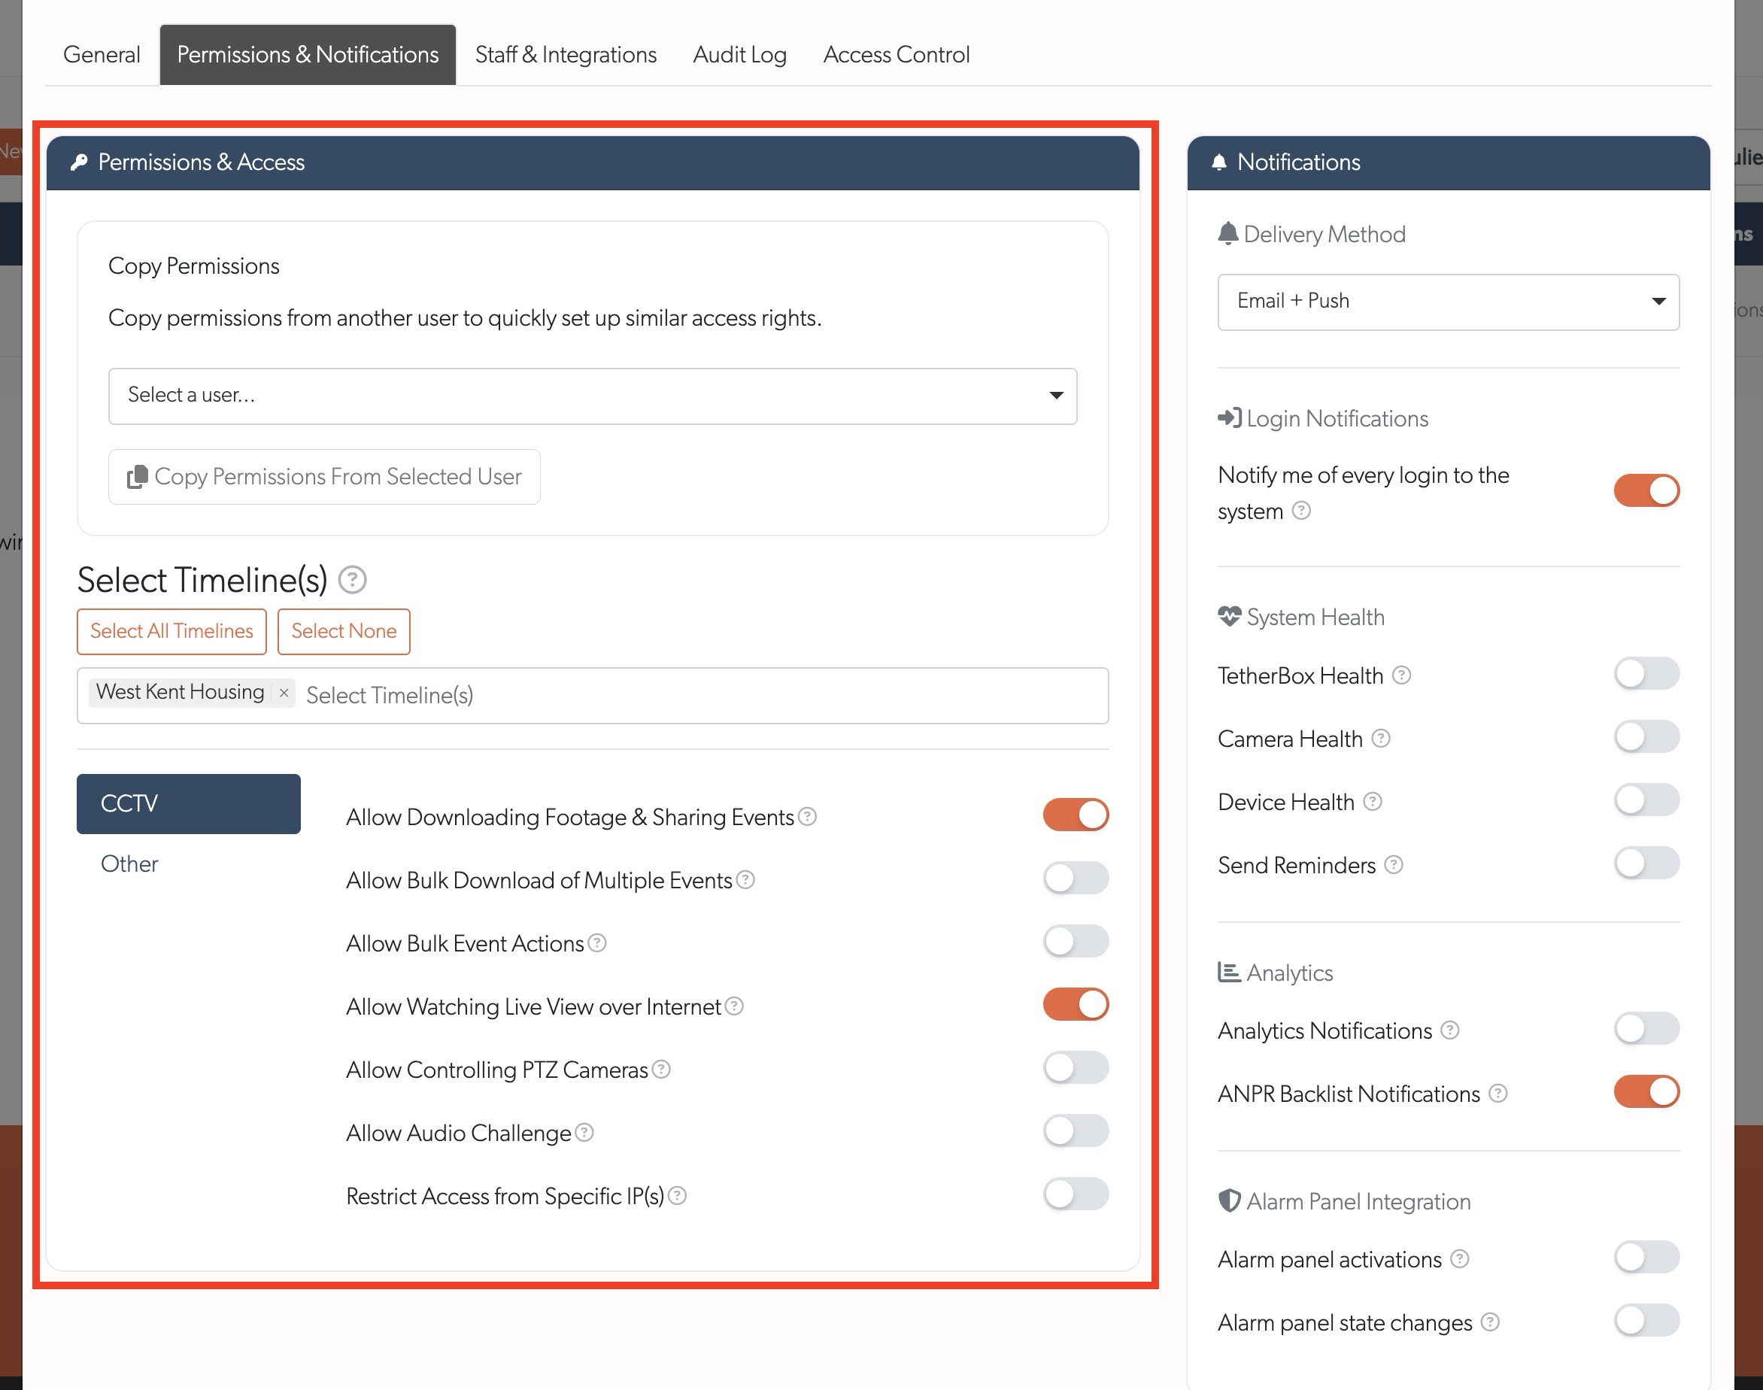The image size is (1763, 1390).
Task: Enable TetherBox Health notifications
Action: pos(1646,674)
